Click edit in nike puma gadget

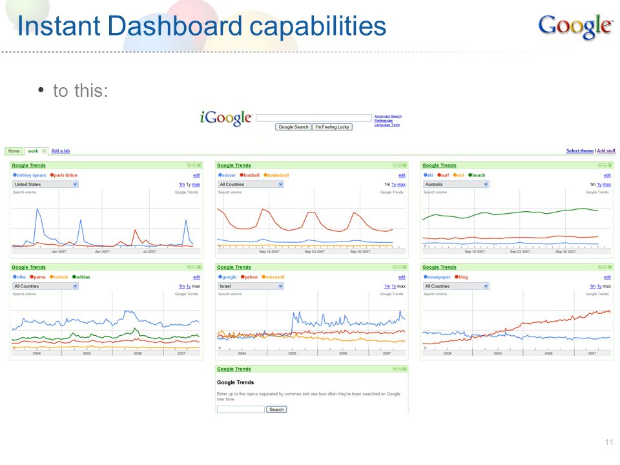pos(196,278)
